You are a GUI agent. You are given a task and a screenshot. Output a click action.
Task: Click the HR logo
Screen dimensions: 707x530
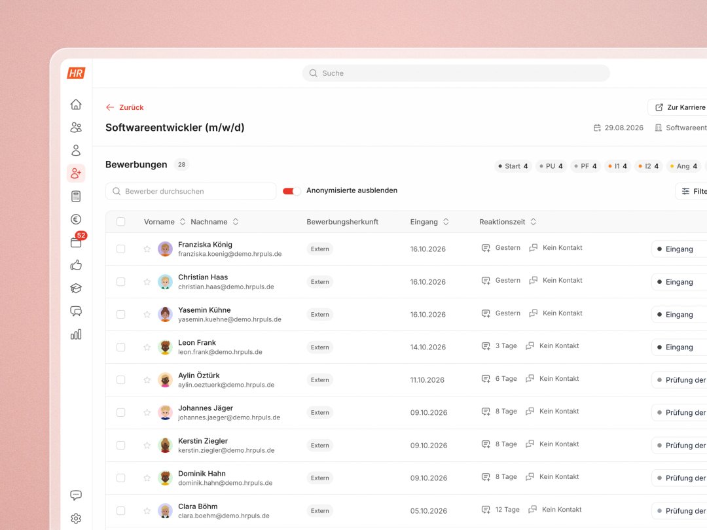pos(76,73)
